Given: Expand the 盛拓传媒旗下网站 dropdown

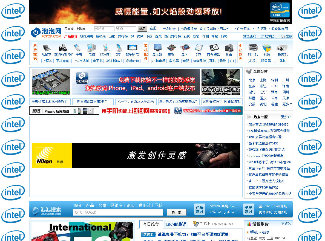Looking at the screenshot, I should coord(214,29).
